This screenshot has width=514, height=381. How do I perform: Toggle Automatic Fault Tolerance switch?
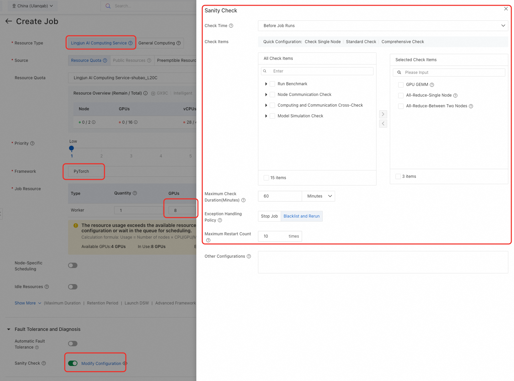[x=73, y=344]
